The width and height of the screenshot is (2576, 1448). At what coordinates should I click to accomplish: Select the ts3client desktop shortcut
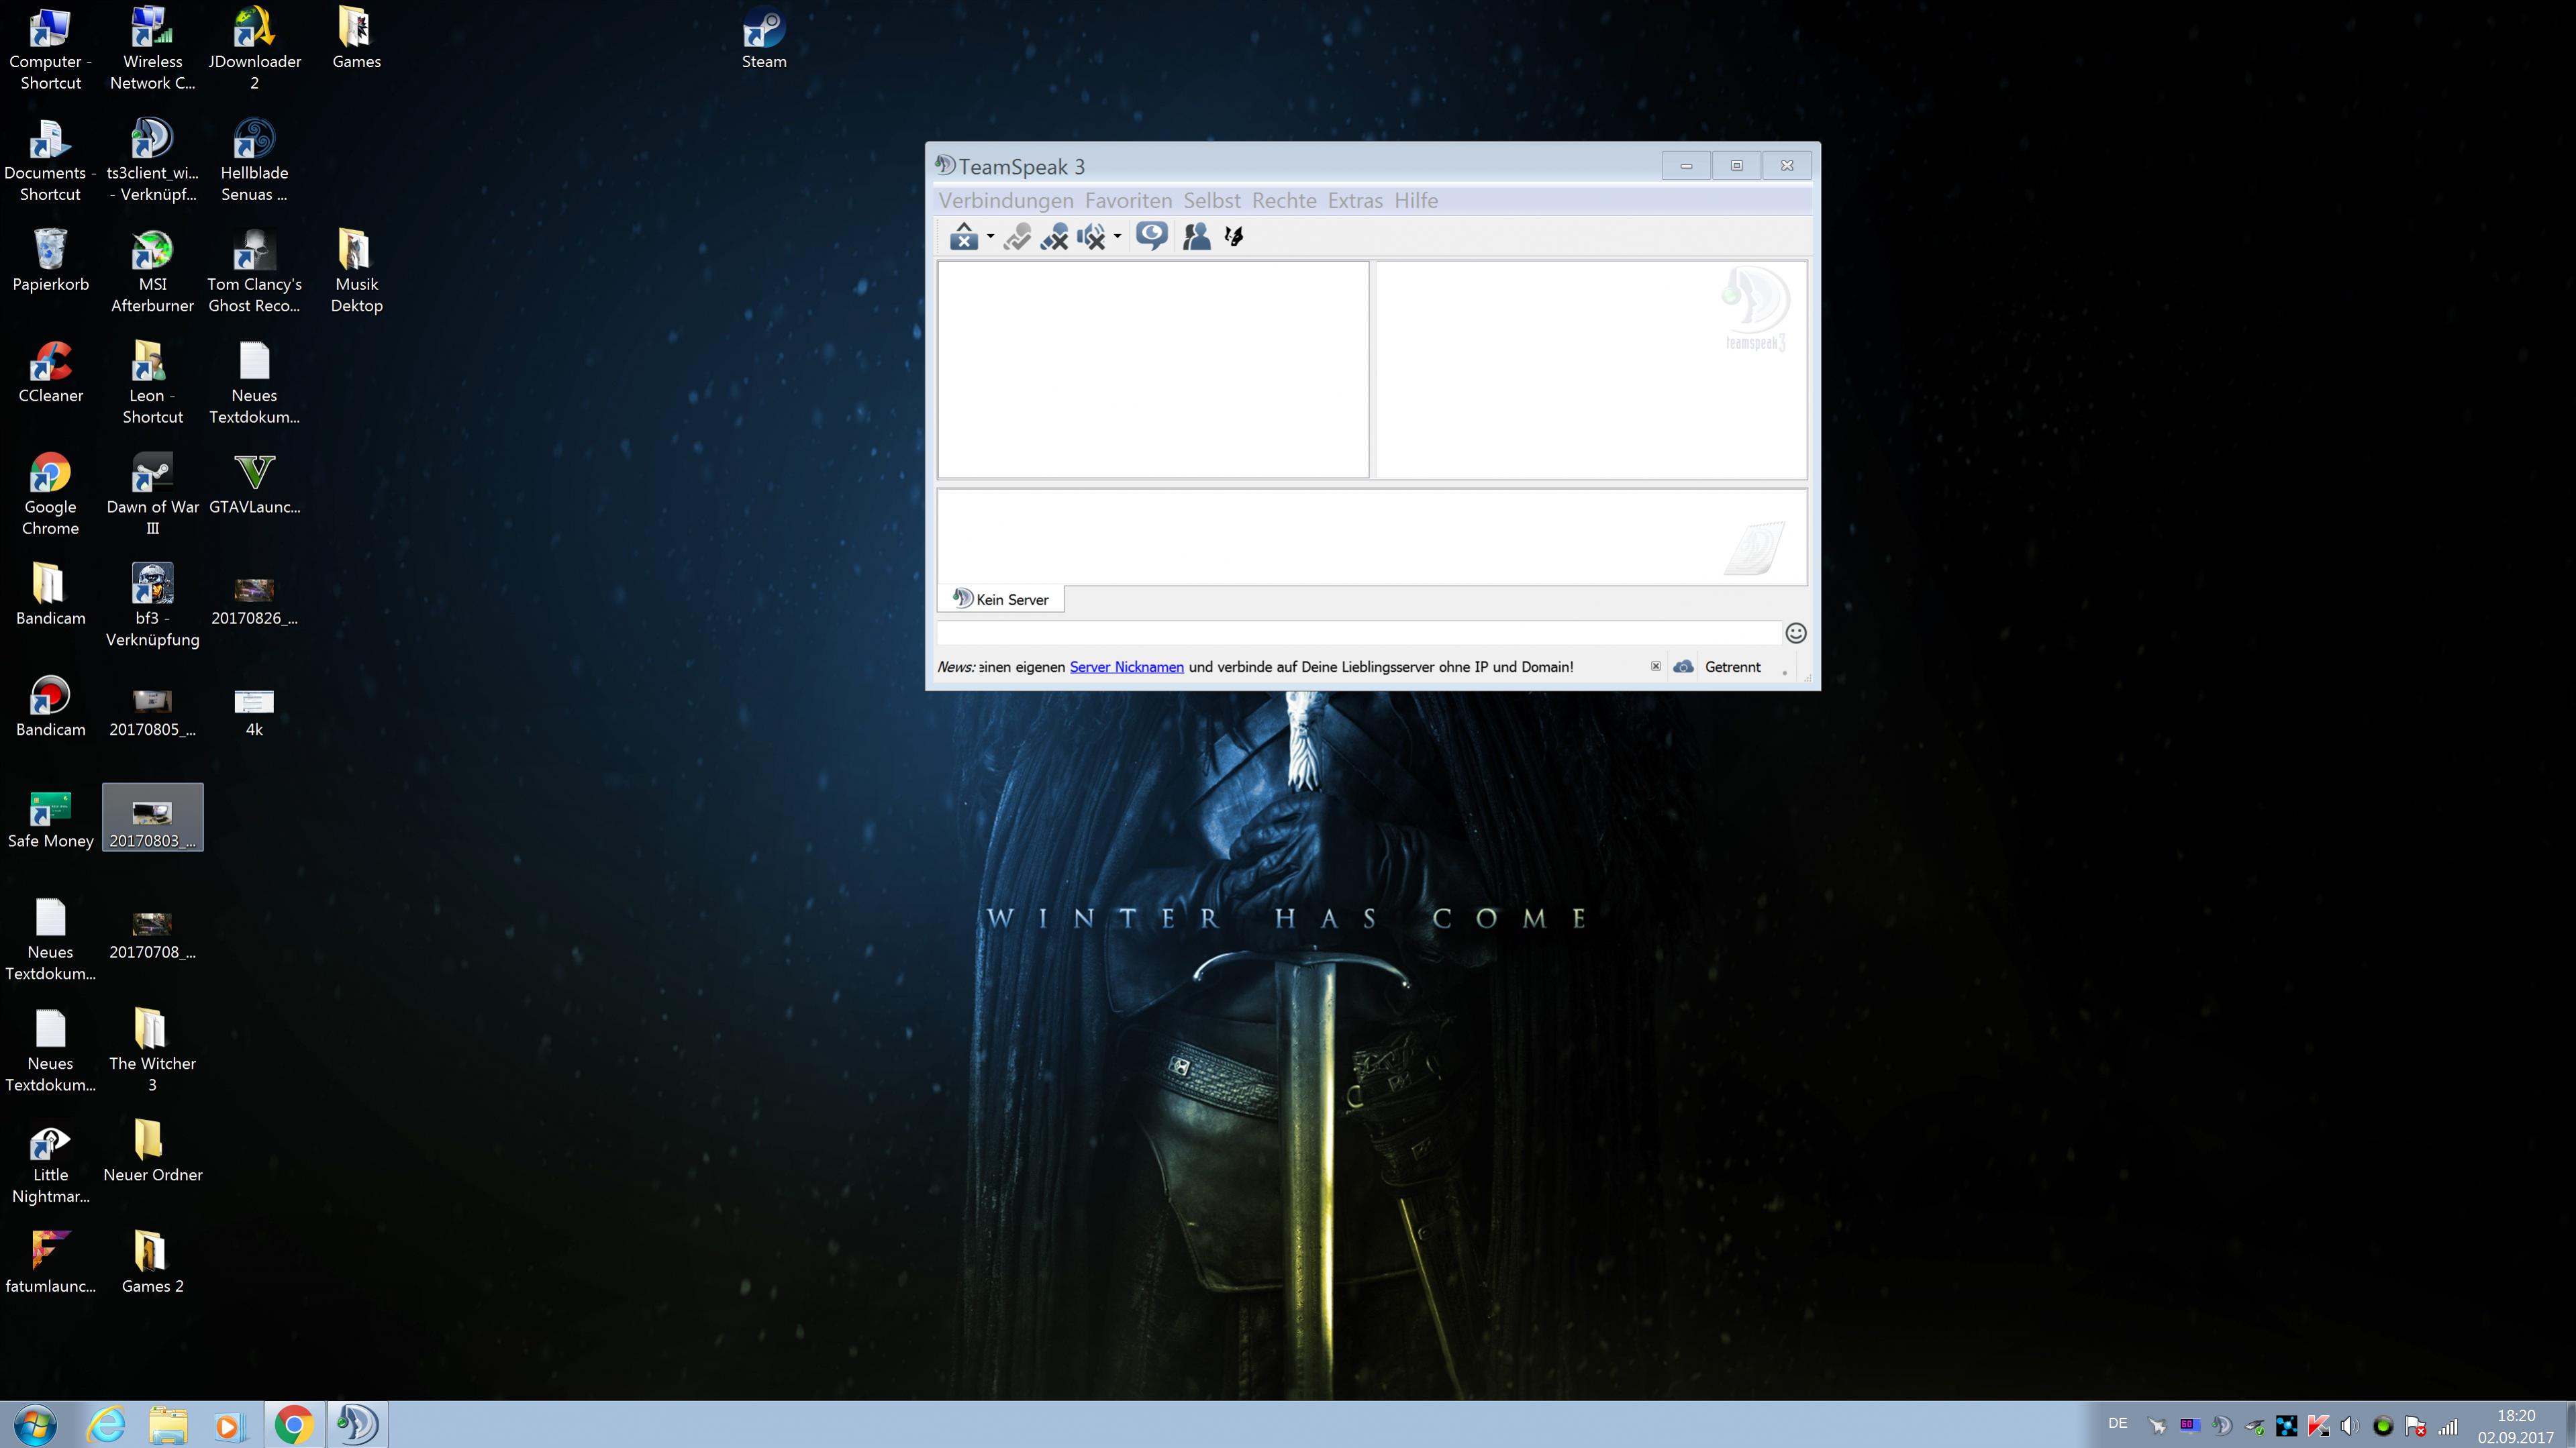tap(152, 160)
